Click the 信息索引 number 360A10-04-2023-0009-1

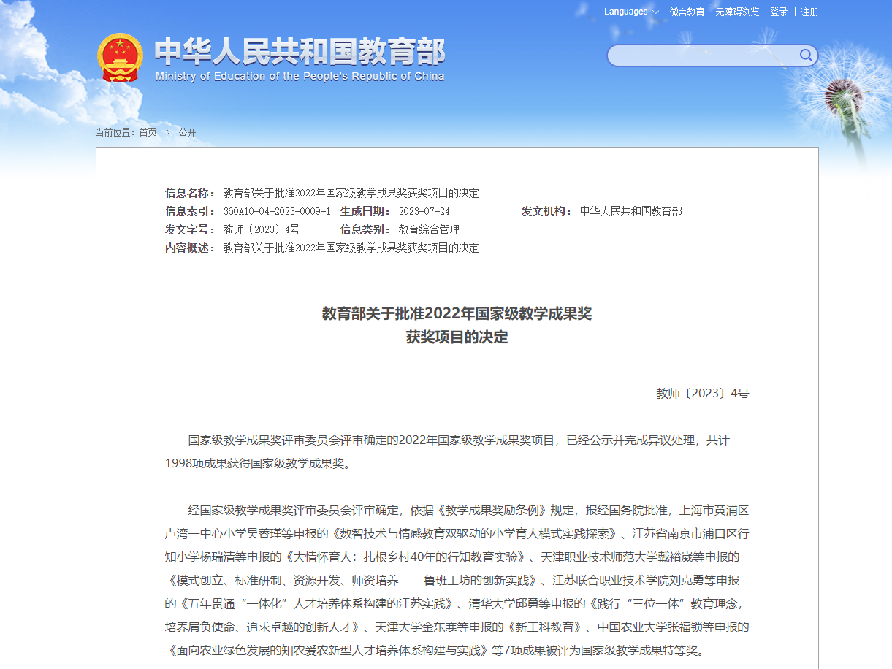pyautogui.click(x=277, y=211)
